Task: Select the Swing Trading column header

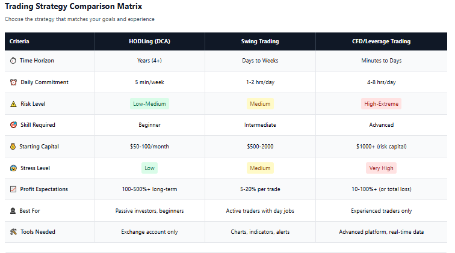Action: coord(260,41)
